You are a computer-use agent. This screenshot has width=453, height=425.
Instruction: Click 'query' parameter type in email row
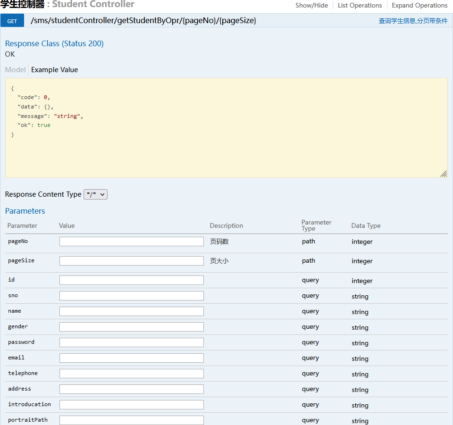310,358
